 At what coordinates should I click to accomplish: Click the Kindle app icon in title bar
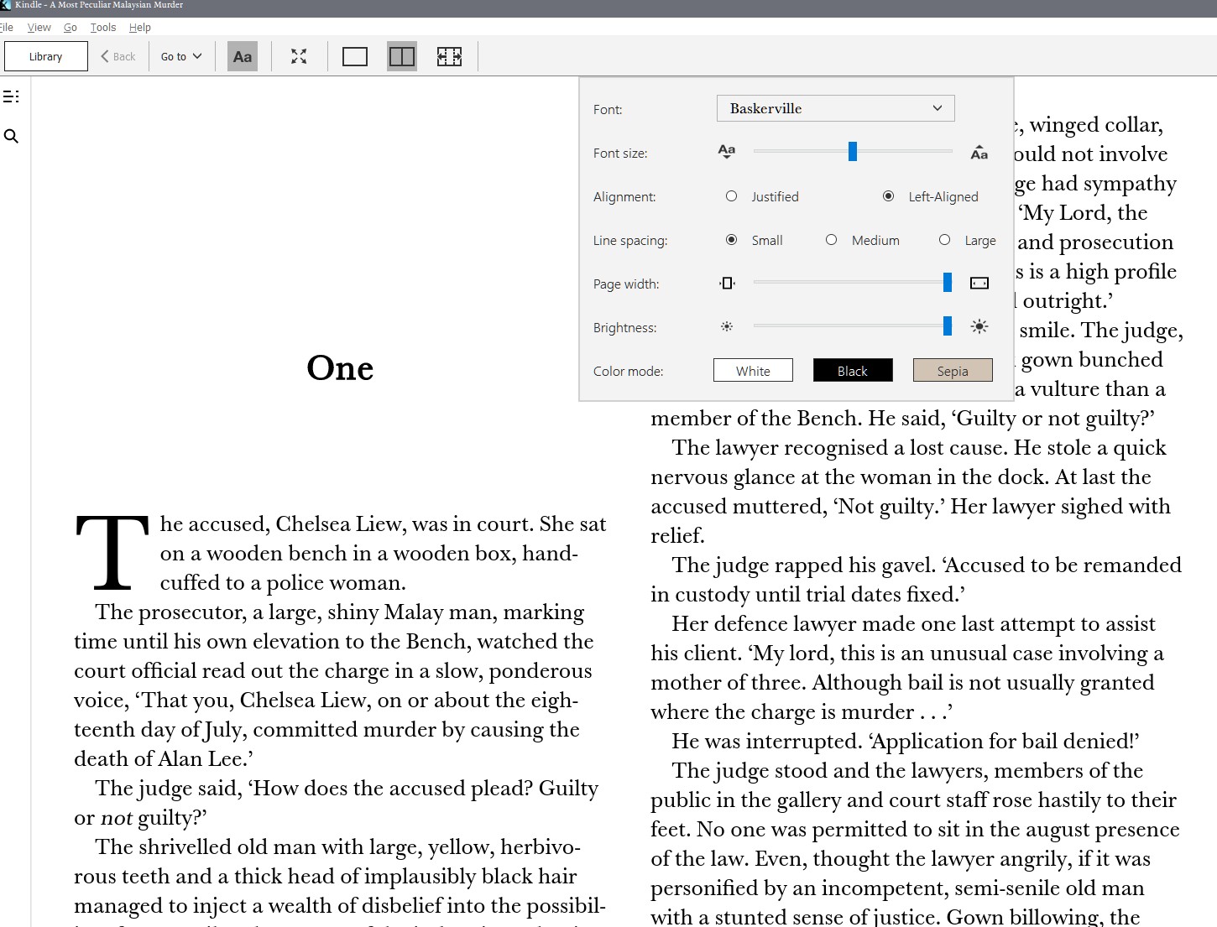pos(6,5)
